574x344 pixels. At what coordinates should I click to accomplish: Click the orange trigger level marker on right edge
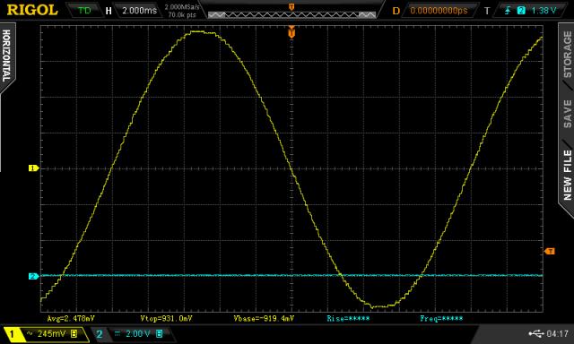tap(550, 251)
